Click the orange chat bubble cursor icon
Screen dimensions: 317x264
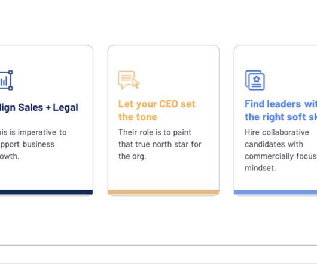tap(129, 80)
